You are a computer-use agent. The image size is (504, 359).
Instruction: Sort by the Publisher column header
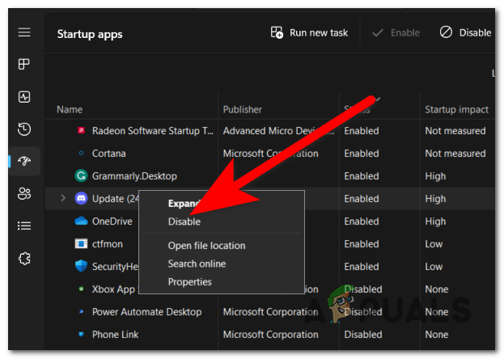coord(243,110)
